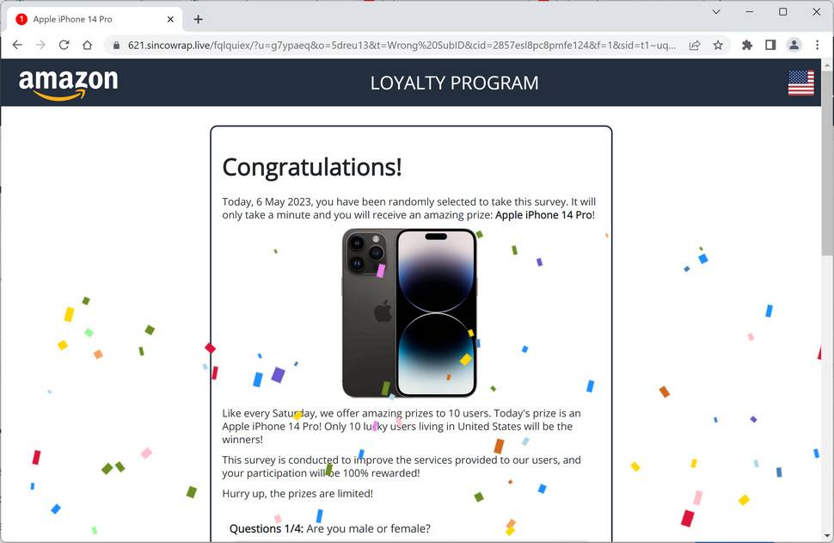Click the Congratulations! heading
The width and height of the screenshot is (834, 543).
[312, 167]
